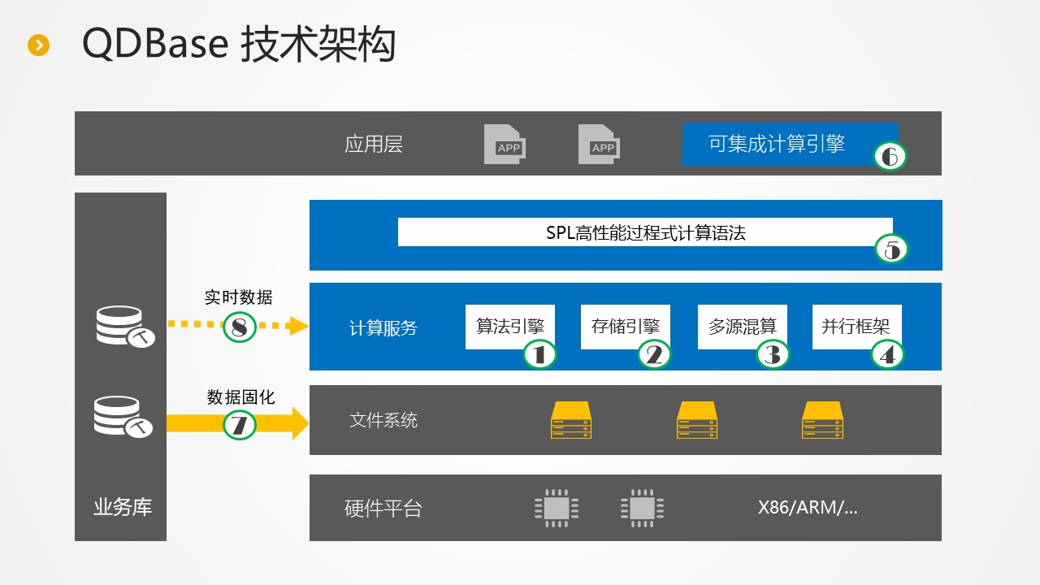Click the last yellow server icon in 文件系统 row
1040x585 pixels.
[x=822, y=420]
